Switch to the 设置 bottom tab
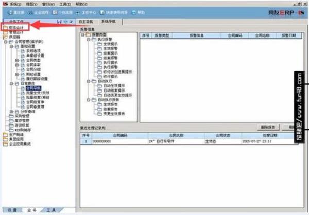The image size is (309, 215). [12, 210]
